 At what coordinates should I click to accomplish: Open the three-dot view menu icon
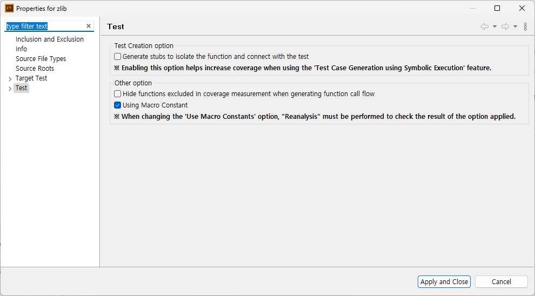point(525,26)
